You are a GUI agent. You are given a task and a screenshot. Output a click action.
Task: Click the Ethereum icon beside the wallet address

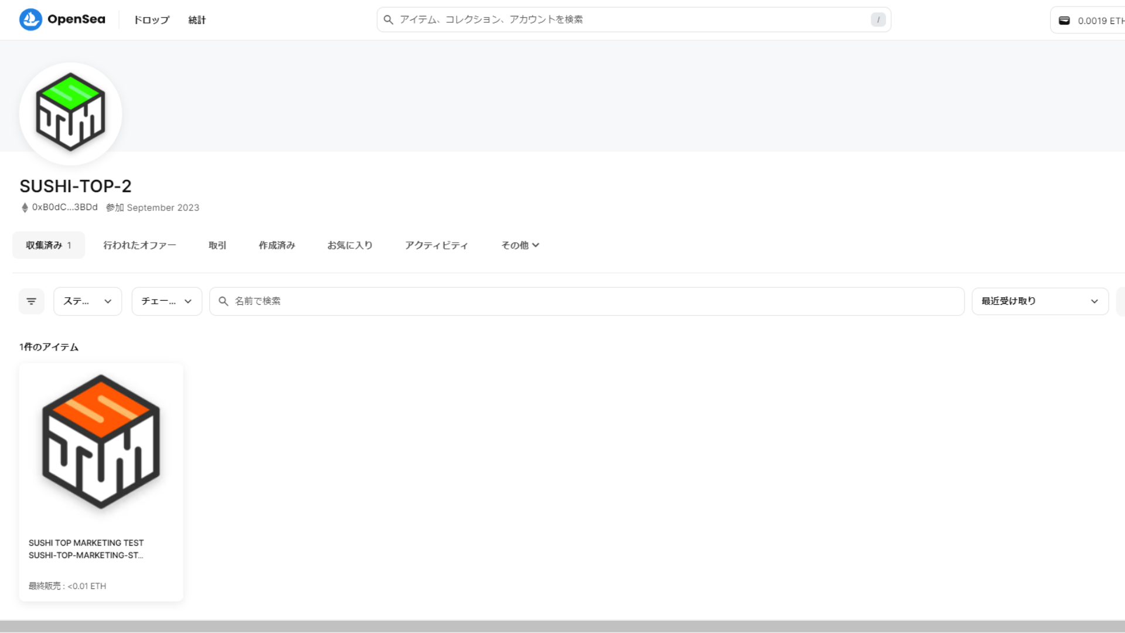pos(25,207)
